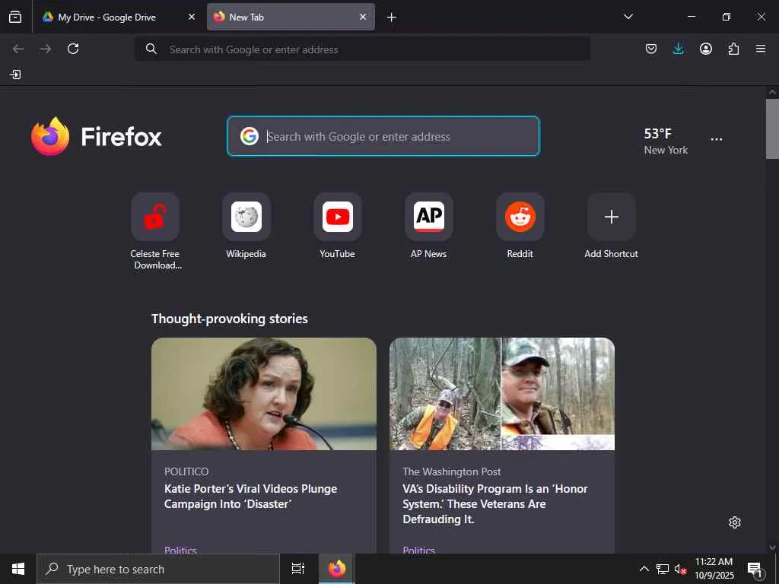Open the Save to Pocket icon
This screenshot has width=779, height=584.
coord(651,49)
